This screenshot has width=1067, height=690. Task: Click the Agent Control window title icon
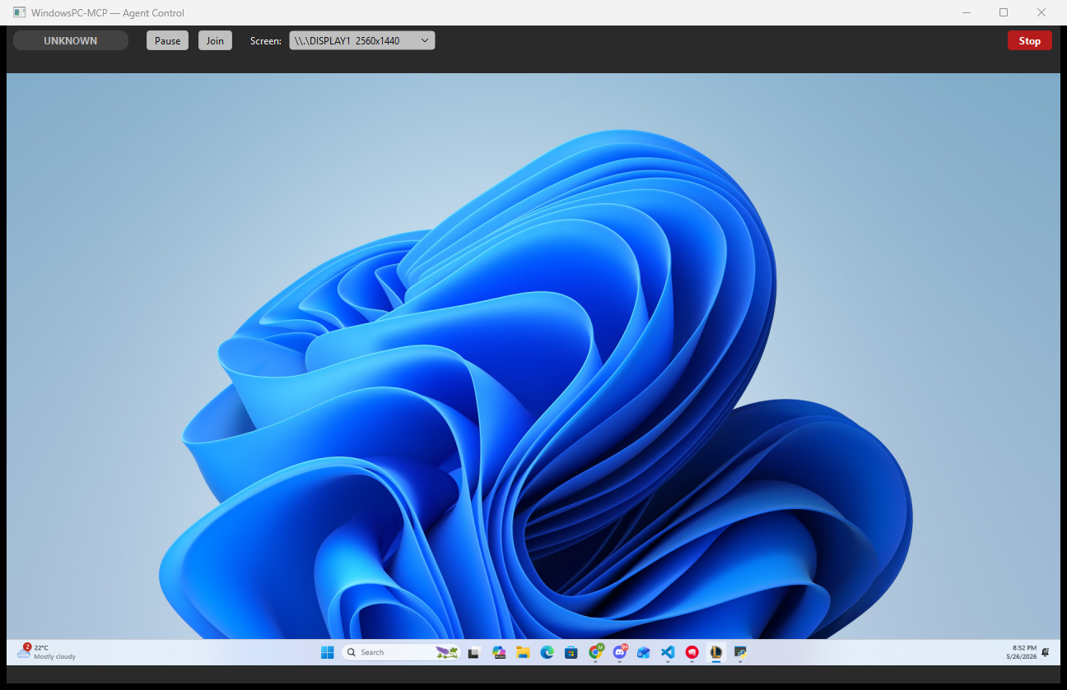tap(19, 12)
